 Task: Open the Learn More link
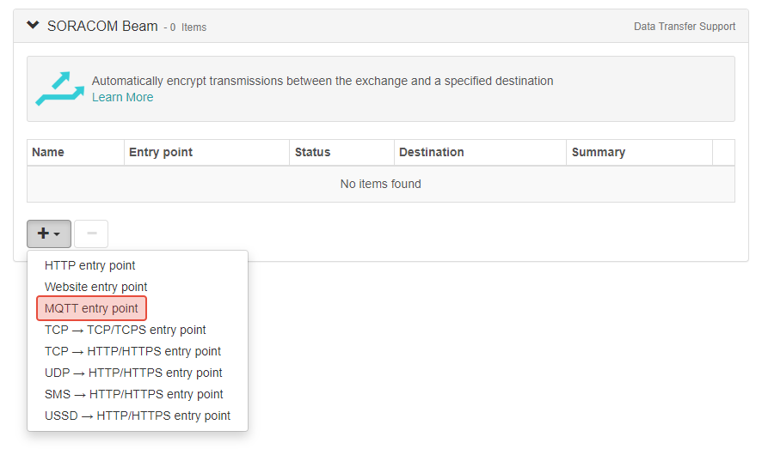(122, 97)
